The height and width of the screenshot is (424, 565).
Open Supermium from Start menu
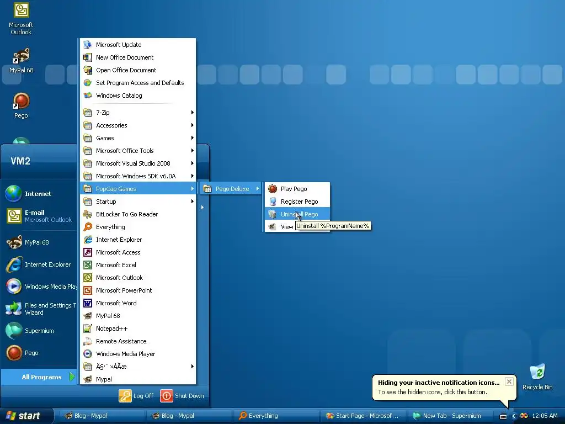tap(39, 331)
